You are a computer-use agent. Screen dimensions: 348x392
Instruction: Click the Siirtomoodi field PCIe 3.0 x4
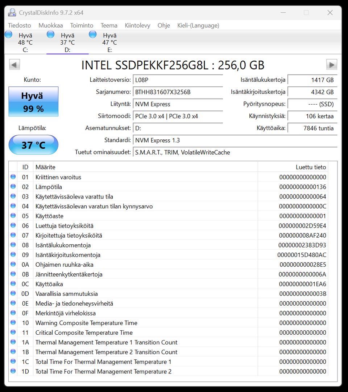tap(178, 116)
